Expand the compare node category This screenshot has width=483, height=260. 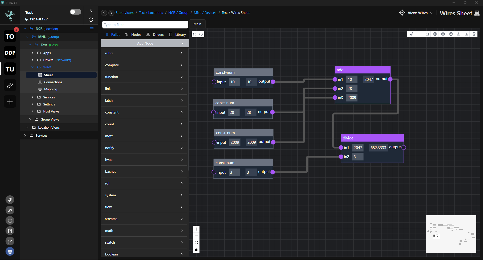point(144,65)
